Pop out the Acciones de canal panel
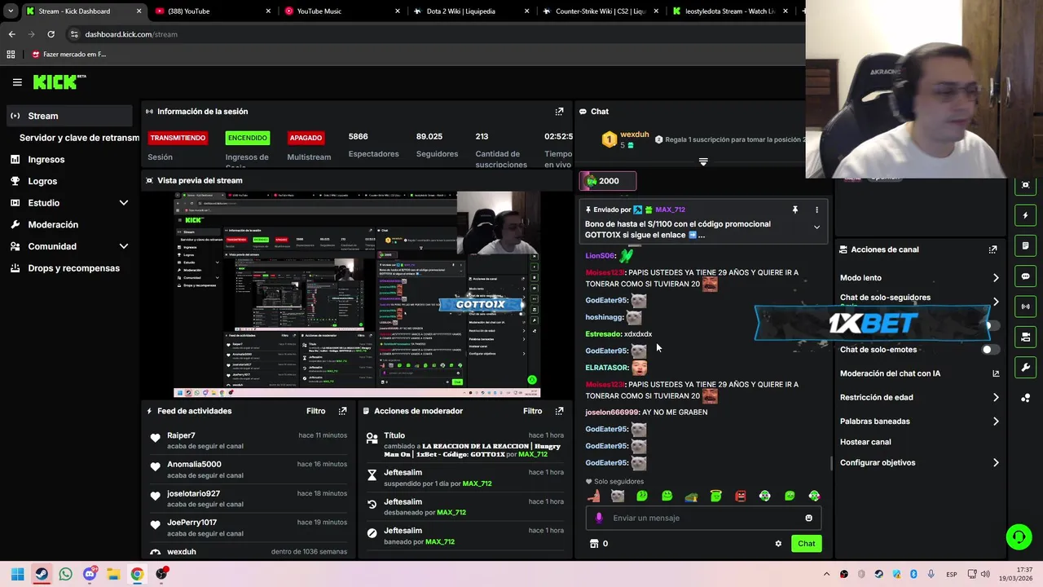 (x=992, y=249)
